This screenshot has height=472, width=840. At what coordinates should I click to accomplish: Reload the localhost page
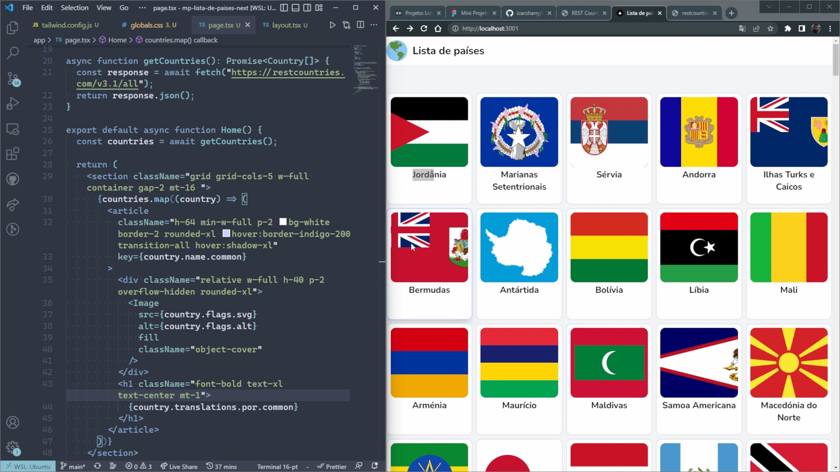click(x=424, y=28)
